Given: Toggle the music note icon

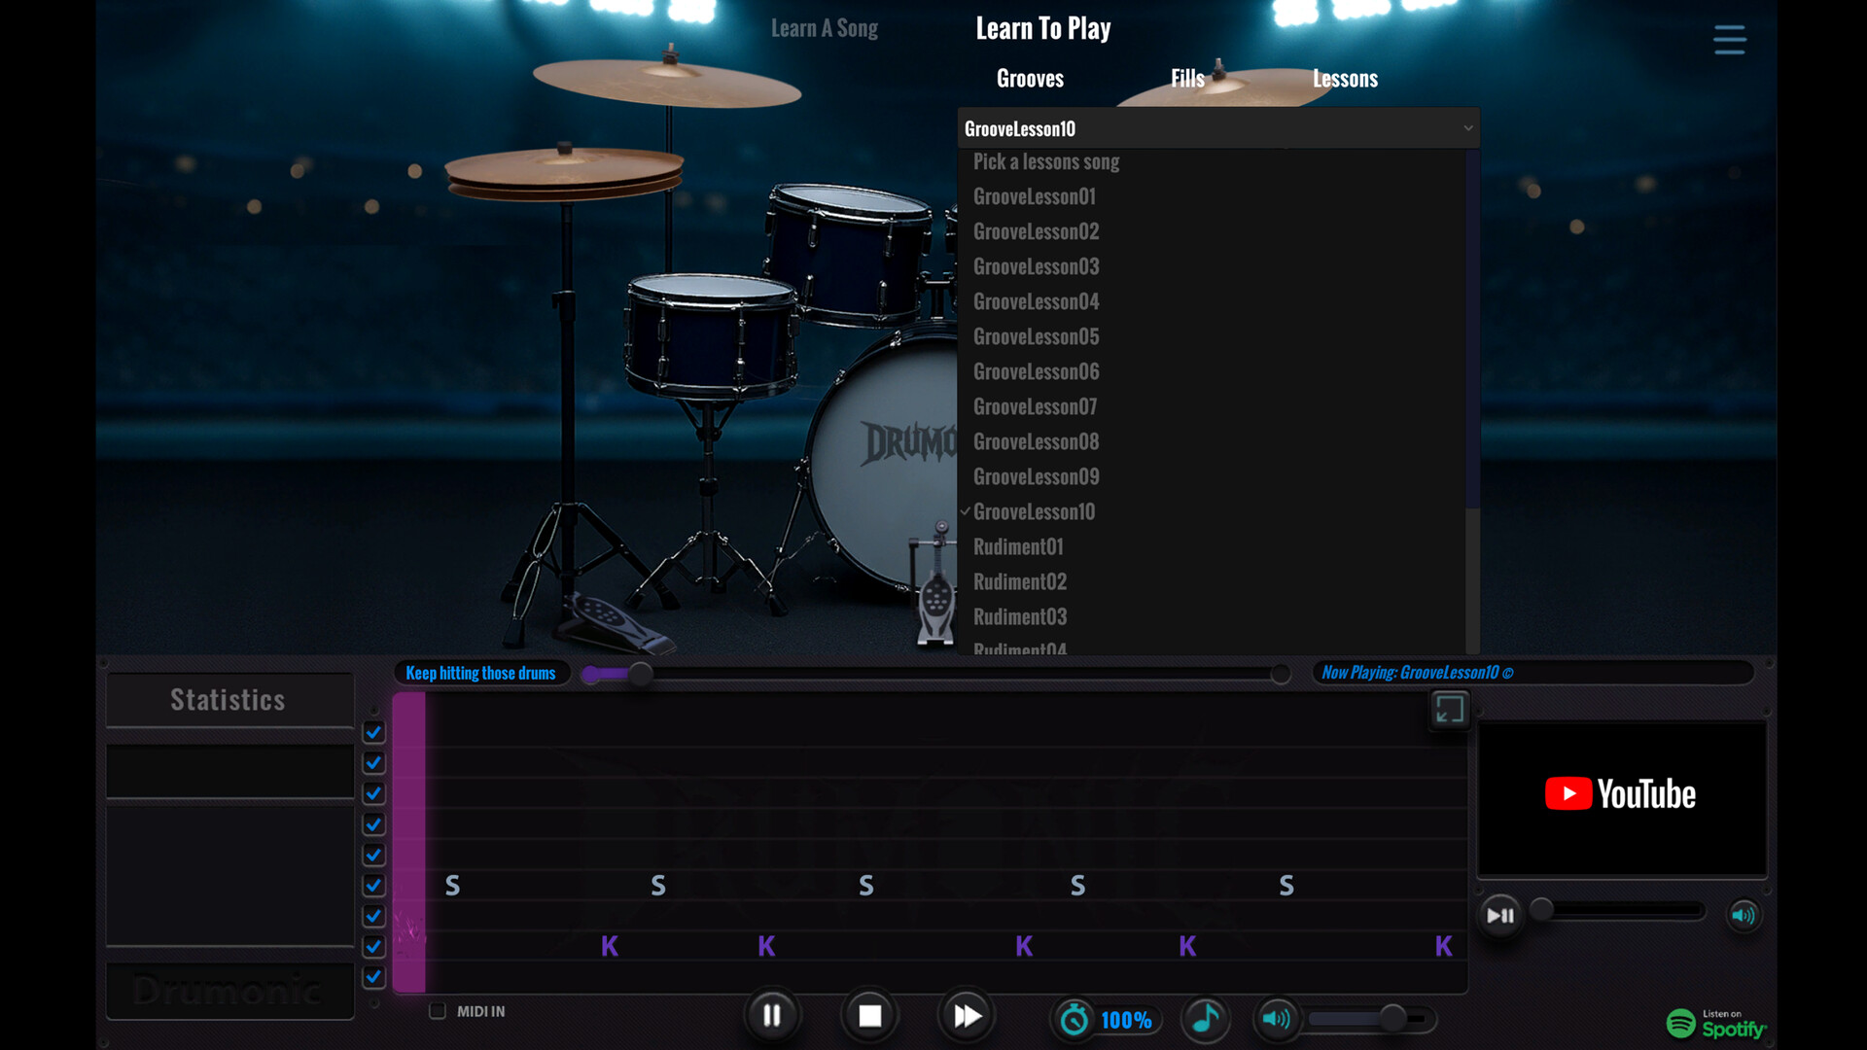Looking at the screenshot, I should tap(1206, 1018).
